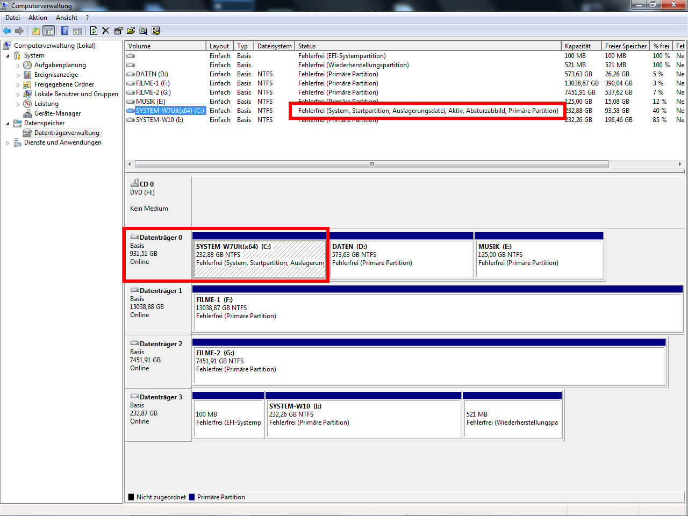The image size is (688, 516).
Task: Click the black X delete icon
Action: [x=105, y=31]
